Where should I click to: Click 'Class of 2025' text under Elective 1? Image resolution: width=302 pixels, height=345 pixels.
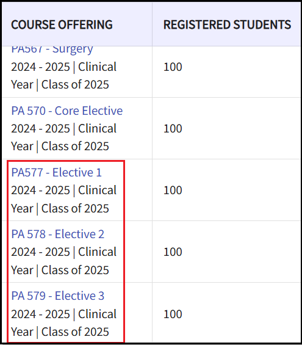75,208
